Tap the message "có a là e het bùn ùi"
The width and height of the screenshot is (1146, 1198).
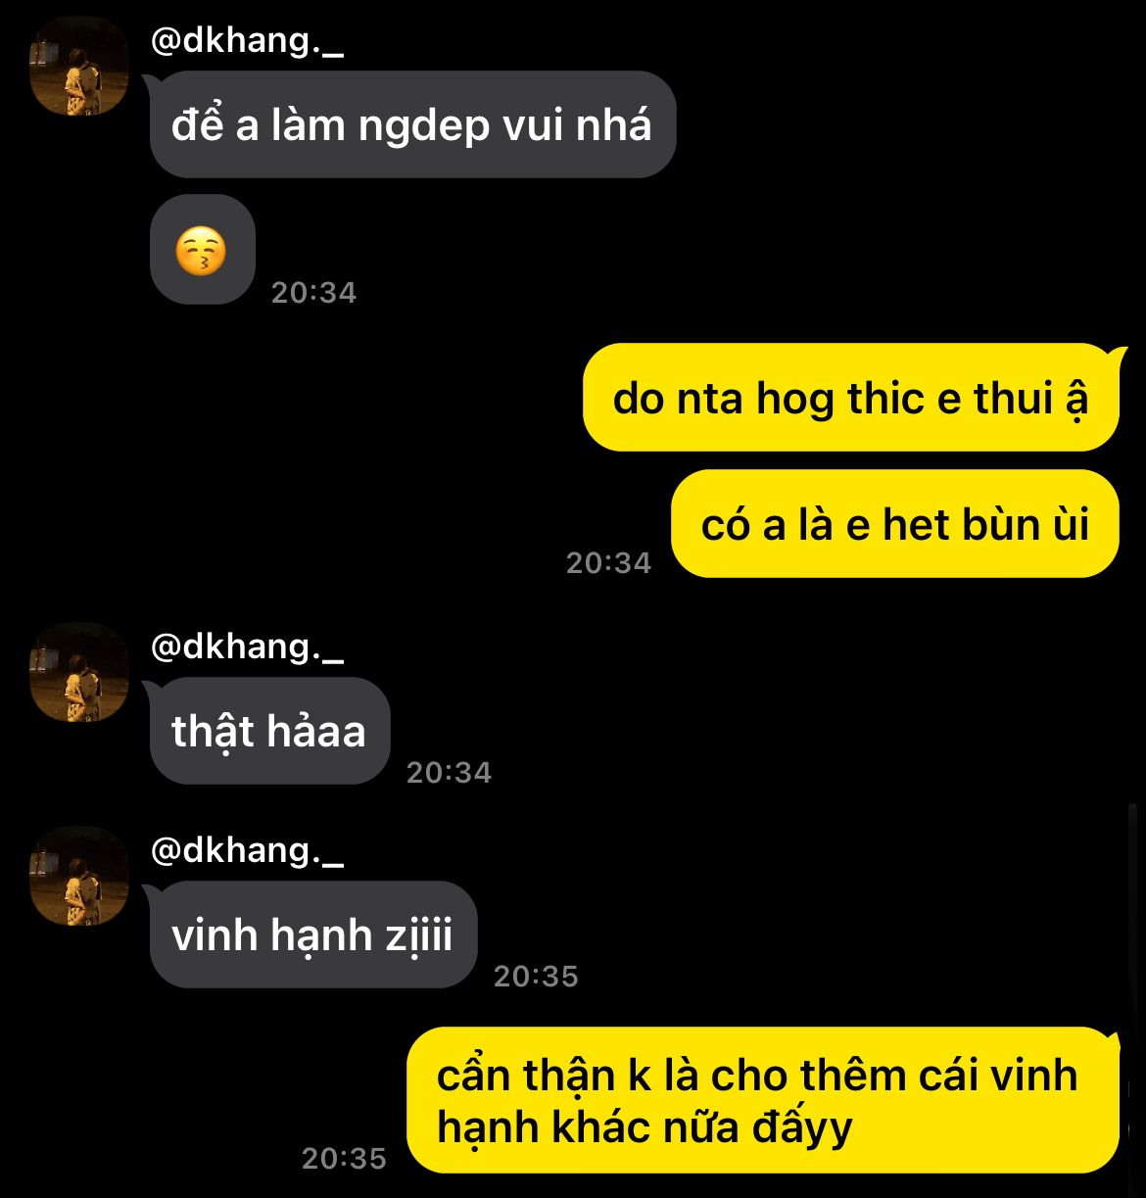pyautogui.click(x=895, y=524)
